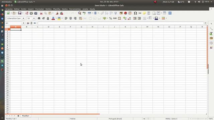
Task: Toggle italic formatting
Action: [x=43, y=18]
